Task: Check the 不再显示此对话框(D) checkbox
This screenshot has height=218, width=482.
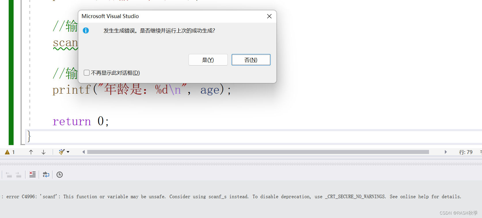Action: pyautogui.click(x=87, y=73)
